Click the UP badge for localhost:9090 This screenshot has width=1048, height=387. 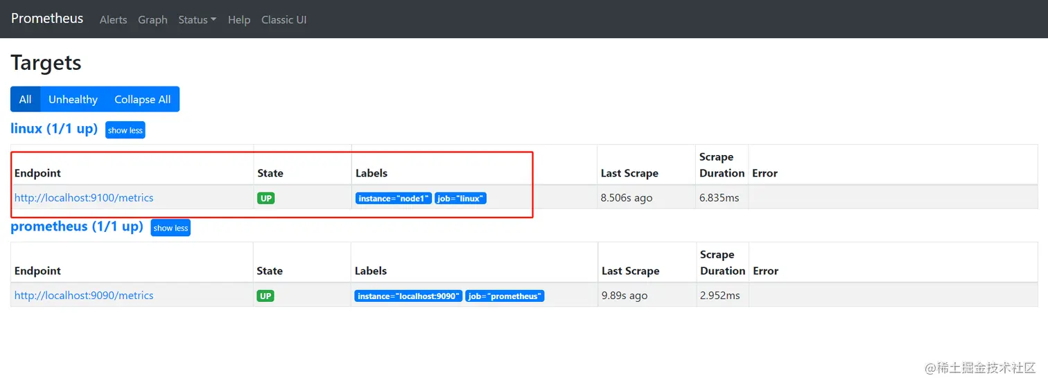click(265, 296)
